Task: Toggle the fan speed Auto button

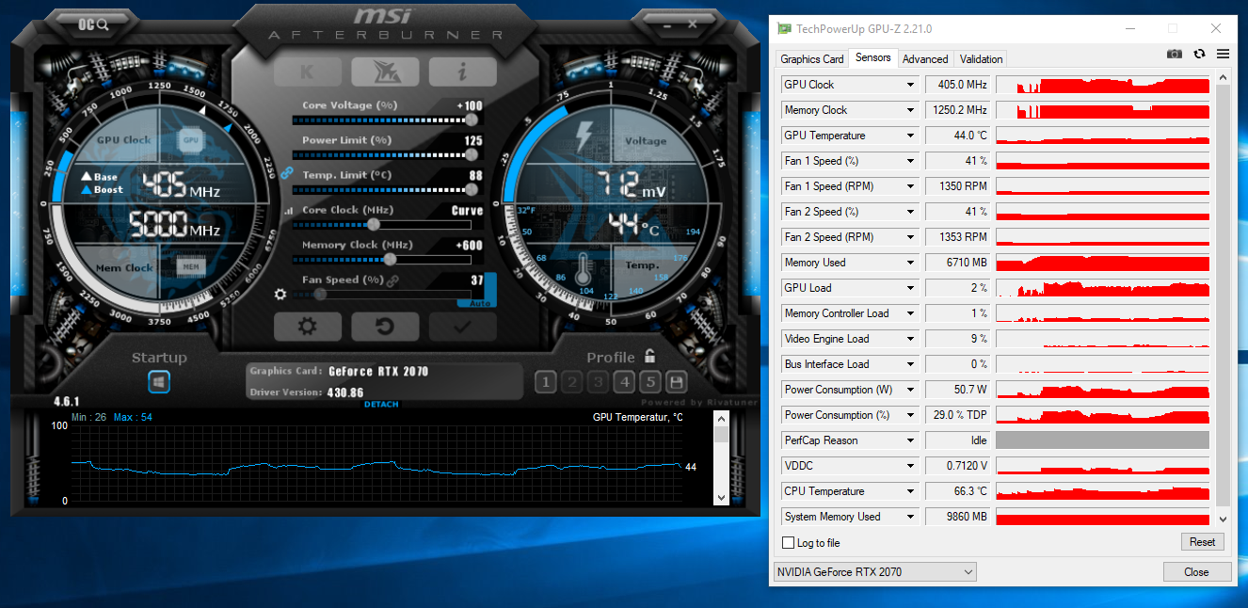Action: coord(479,303)
